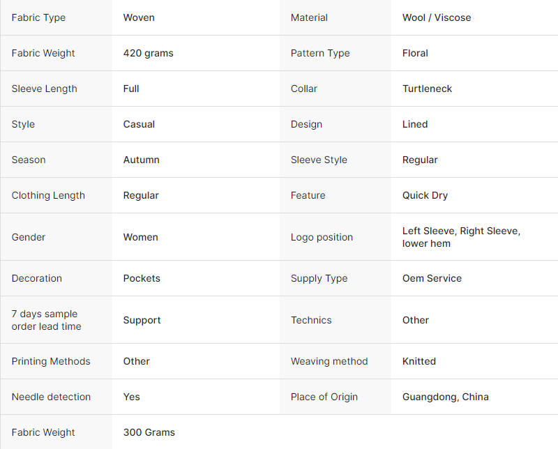
Task: Select the "Wool / Viscose" material value
Action: (x=437, y=17)
